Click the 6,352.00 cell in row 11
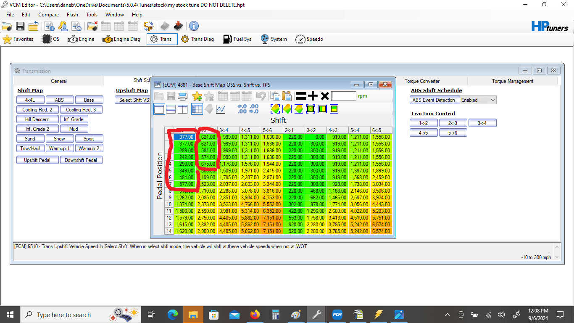This screenshot has height=323, width=574. tap(272, 211)
